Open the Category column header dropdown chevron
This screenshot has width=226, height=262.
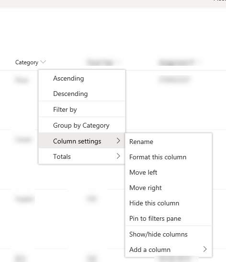[x=43, y=62]
